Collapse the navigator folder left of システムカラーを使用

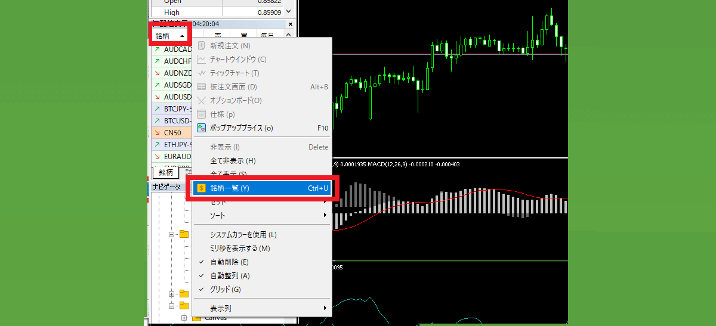[171, 235]
